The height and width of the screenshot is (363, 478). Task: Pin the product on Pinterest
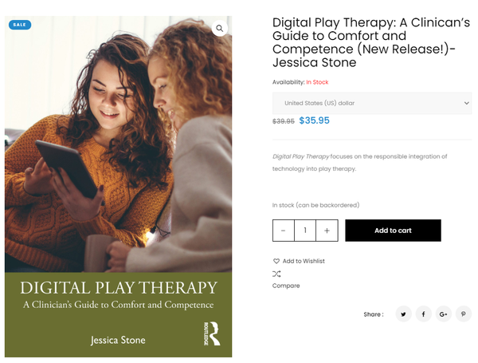click(x=464, y=314)
